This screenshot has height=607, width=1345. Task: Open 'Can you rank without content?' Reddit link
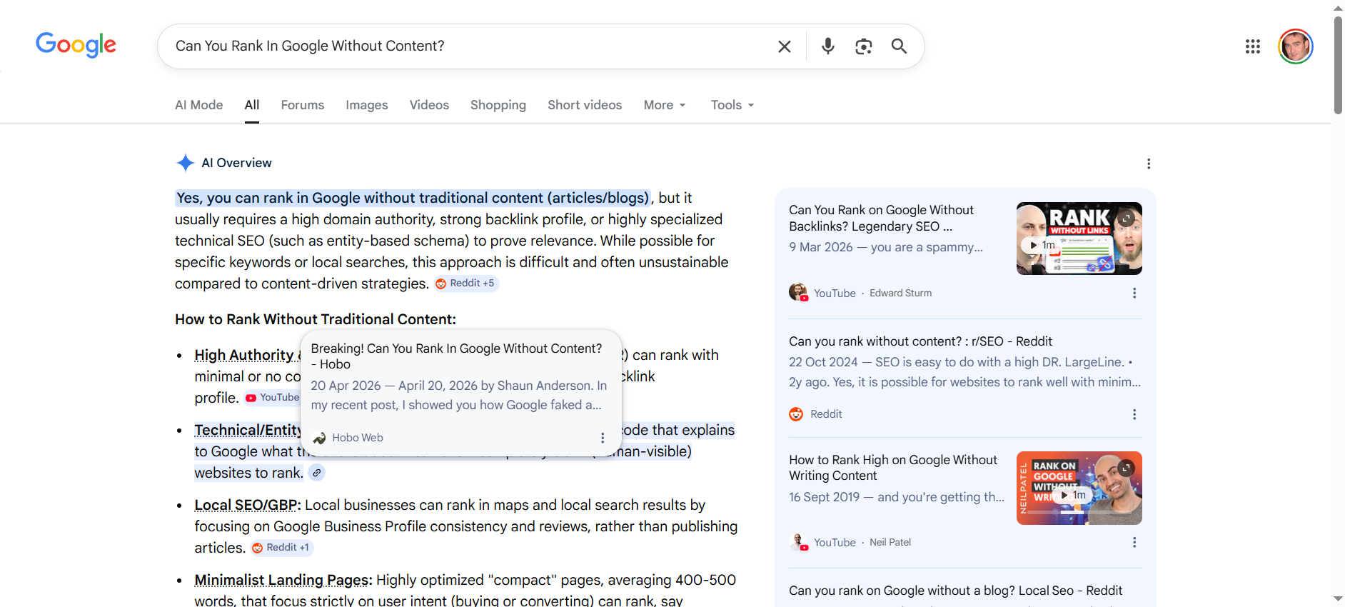click(920, 341)
